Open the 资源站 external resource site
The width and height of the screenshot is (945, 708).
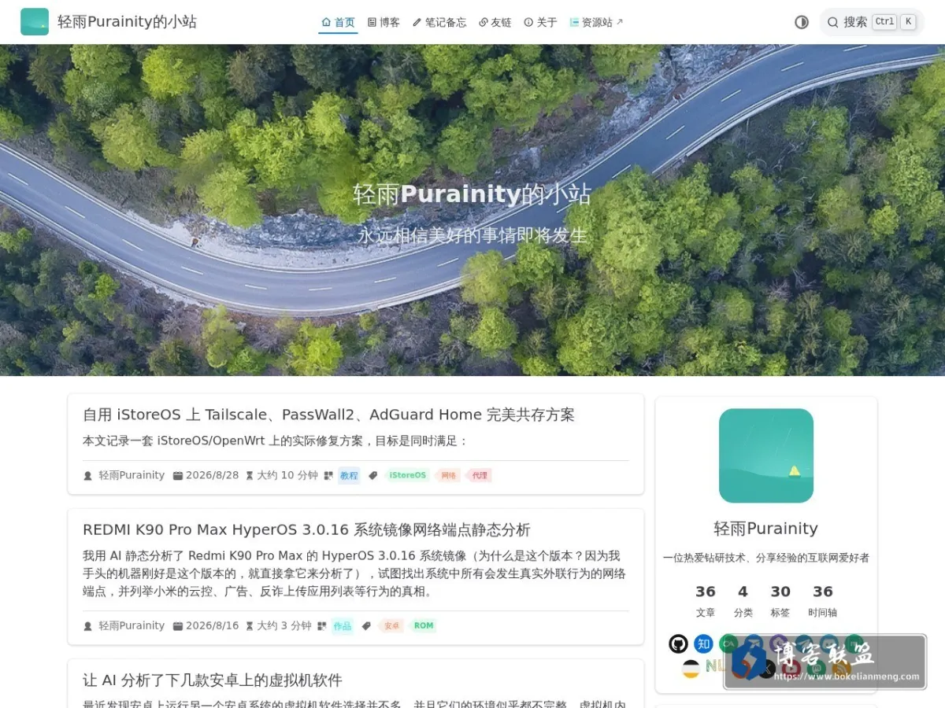596,22
